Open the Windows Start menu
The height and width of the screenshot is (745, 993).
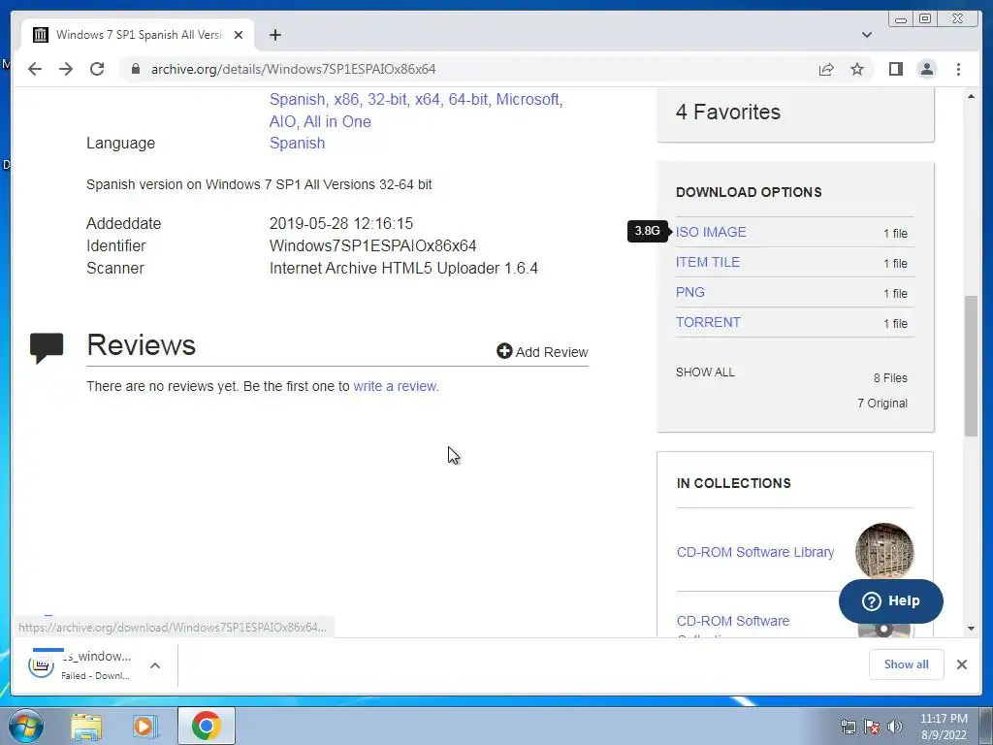coord(25,726)
